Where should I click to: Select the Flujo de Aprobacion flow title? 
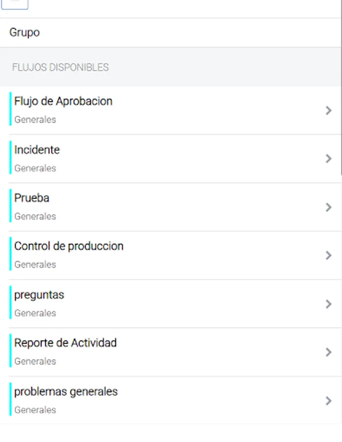[x=63, y=101]
